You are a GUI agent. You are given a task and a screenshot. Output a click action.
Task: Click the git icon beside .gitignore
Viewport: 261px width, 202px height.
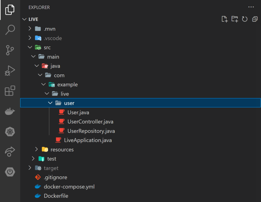(38, 177)
